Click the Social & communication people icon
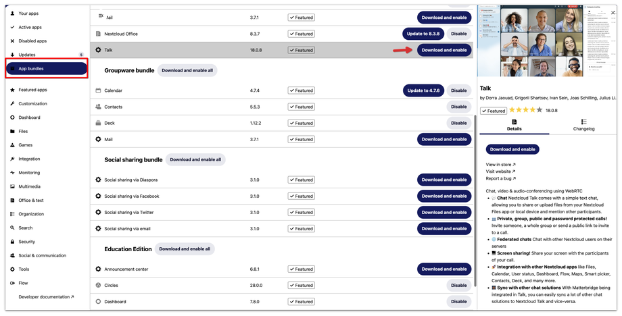The image size is (622, 316). coord(12,255)
